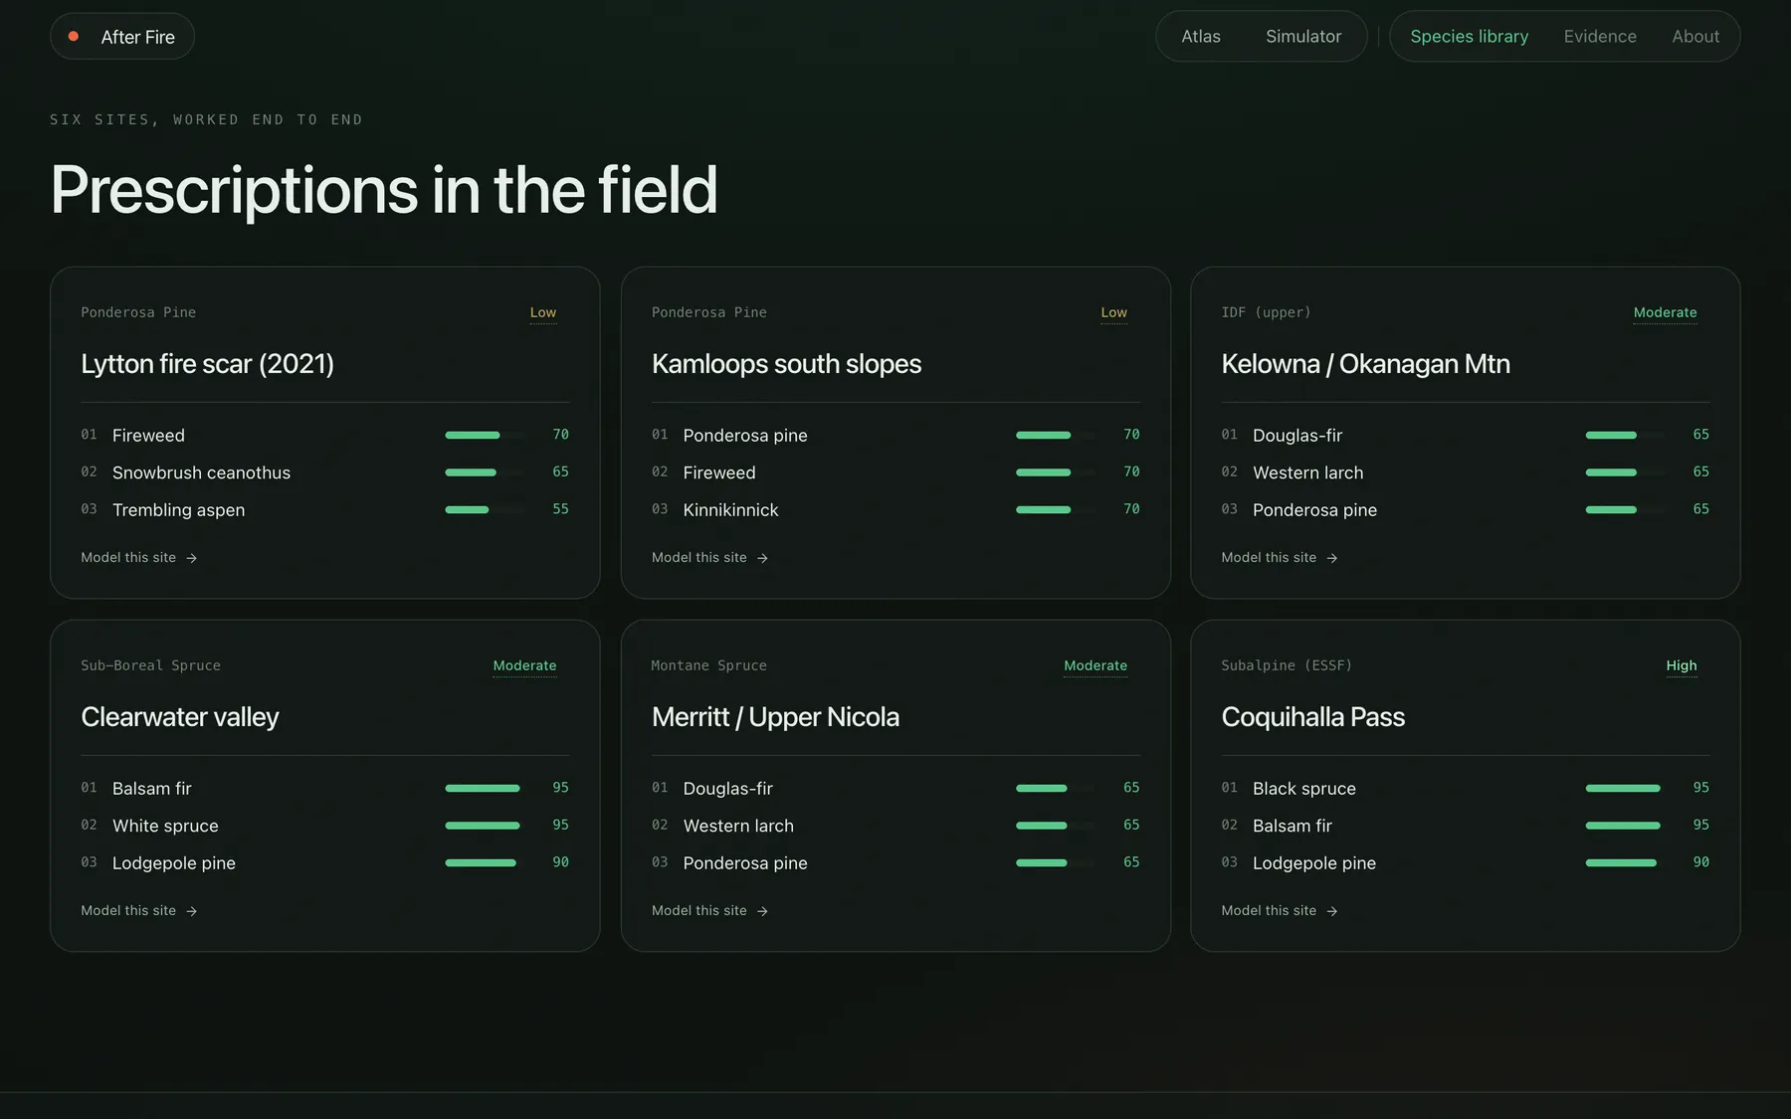Open the Evidence page
Viewport: 1791px width, 1119px height.
point(1600,37)
